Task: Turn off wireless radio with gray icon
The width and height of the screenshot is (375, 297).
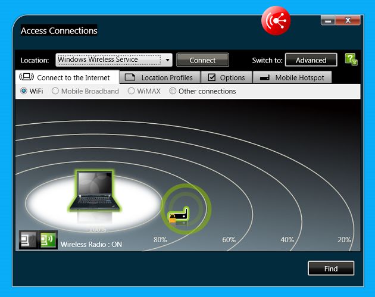Action: (x=29, y=240)
